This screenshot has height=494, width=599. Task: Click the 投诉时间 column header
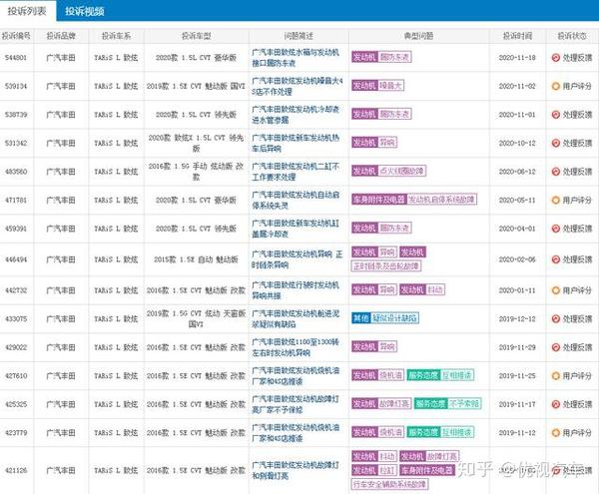517,36
